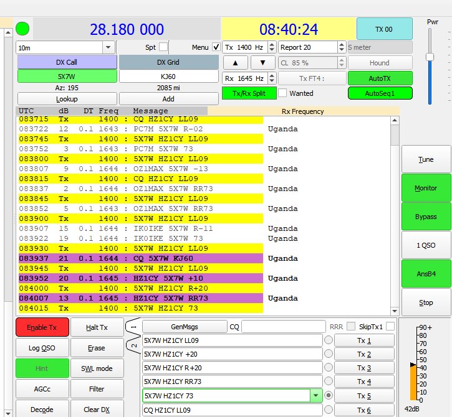Click the TX 00 cyan button
The image size is (452, 417).
(x=385, y=29)
